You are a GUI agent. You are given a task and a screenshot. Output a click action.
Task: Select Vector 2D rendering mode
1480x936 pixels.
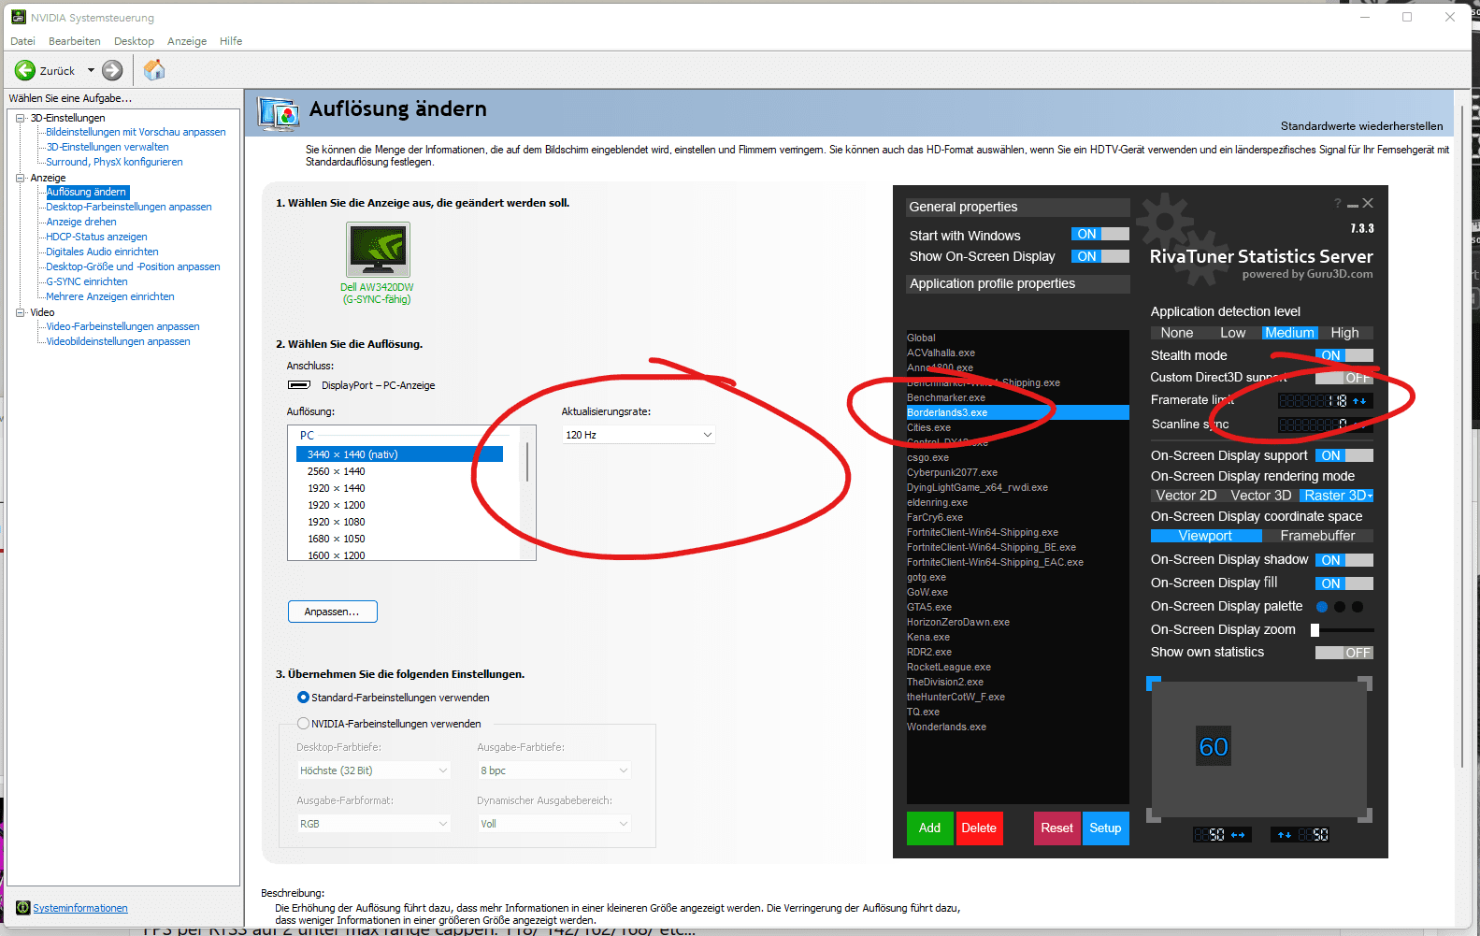point(1186,496)
